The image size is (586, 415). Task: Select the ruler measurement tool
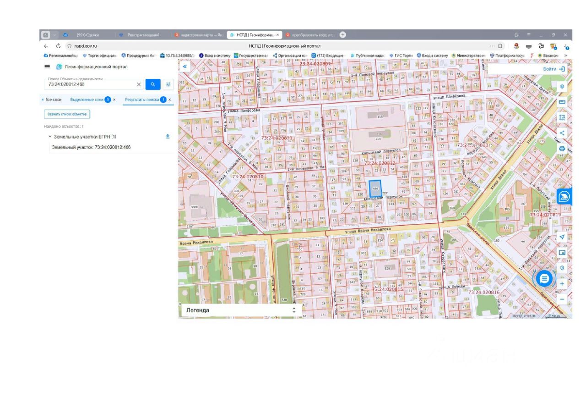(x=562, y=102)
